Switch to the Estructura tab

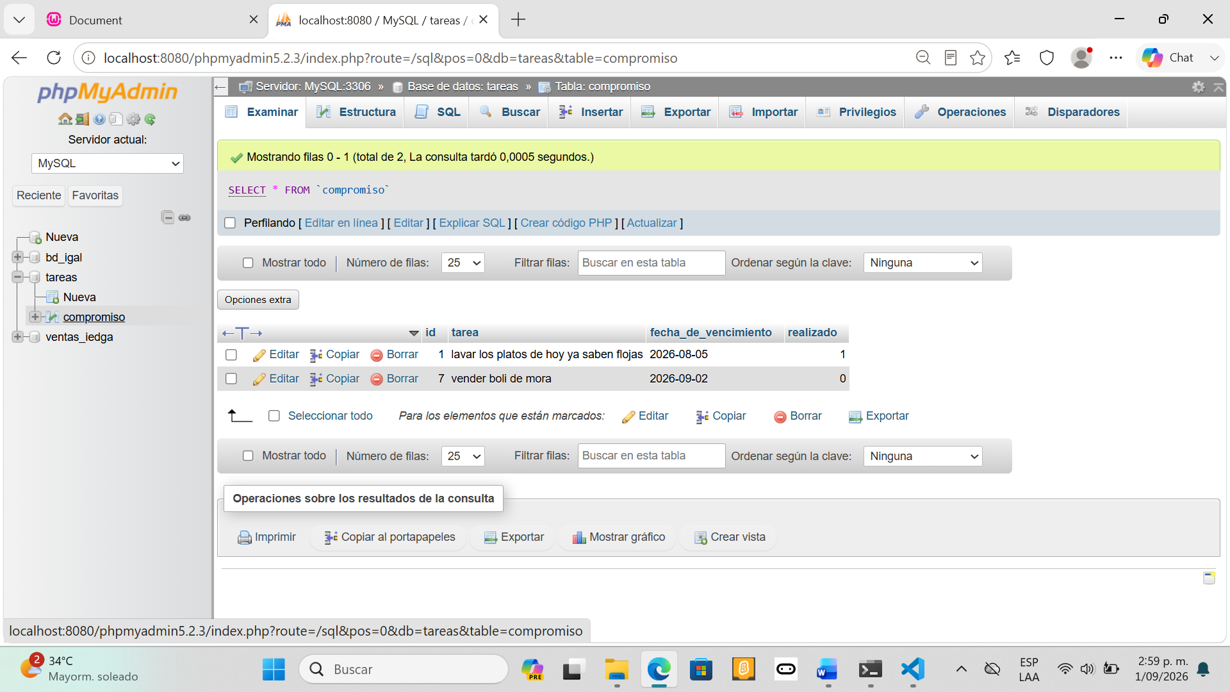(356, 112)
